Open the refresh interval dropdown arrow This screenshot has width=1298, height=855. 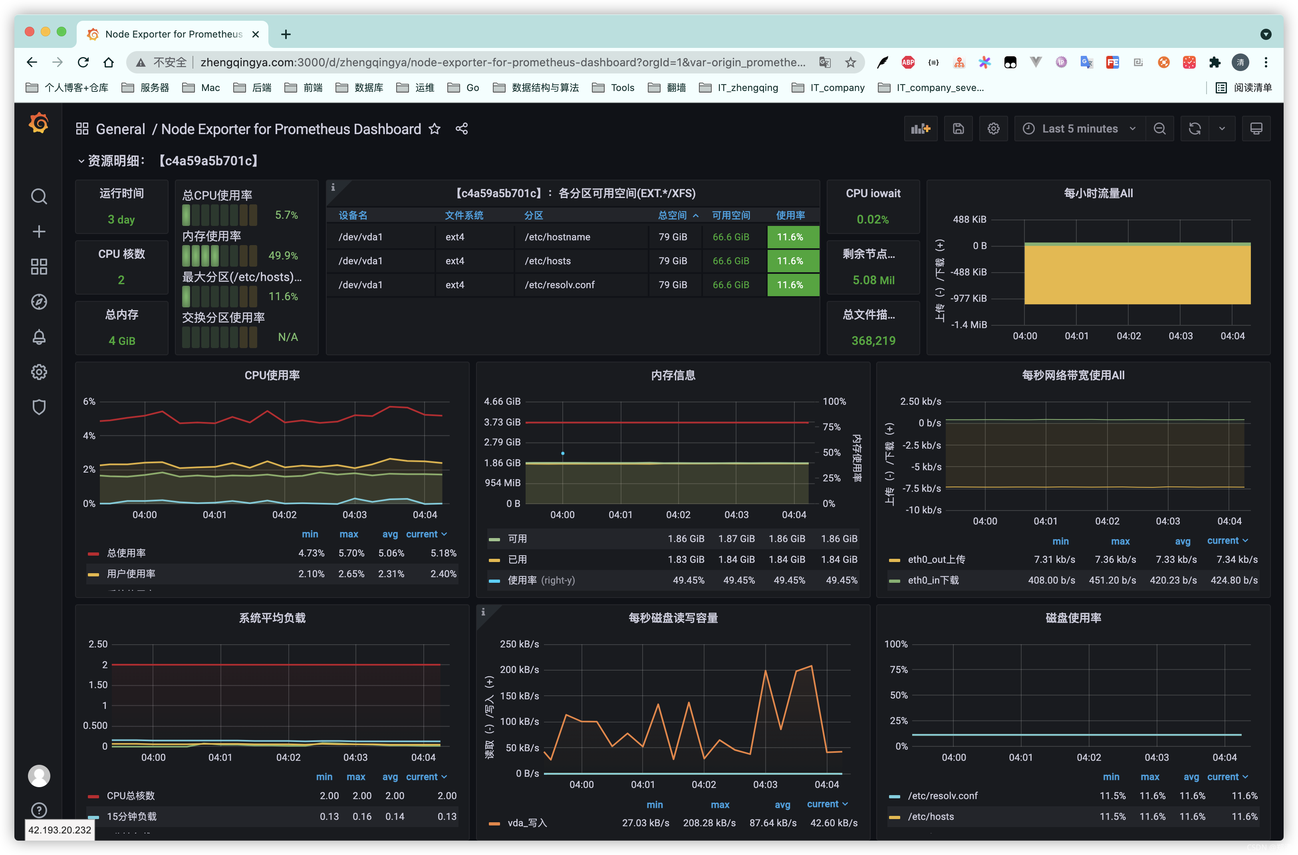(1222, 129)
